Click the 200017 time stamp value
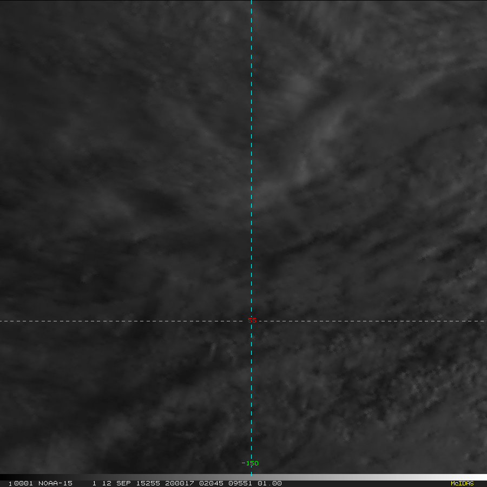The height and width of the screenshot is (487, 487). pyautogui.click(x=176, y=483)
